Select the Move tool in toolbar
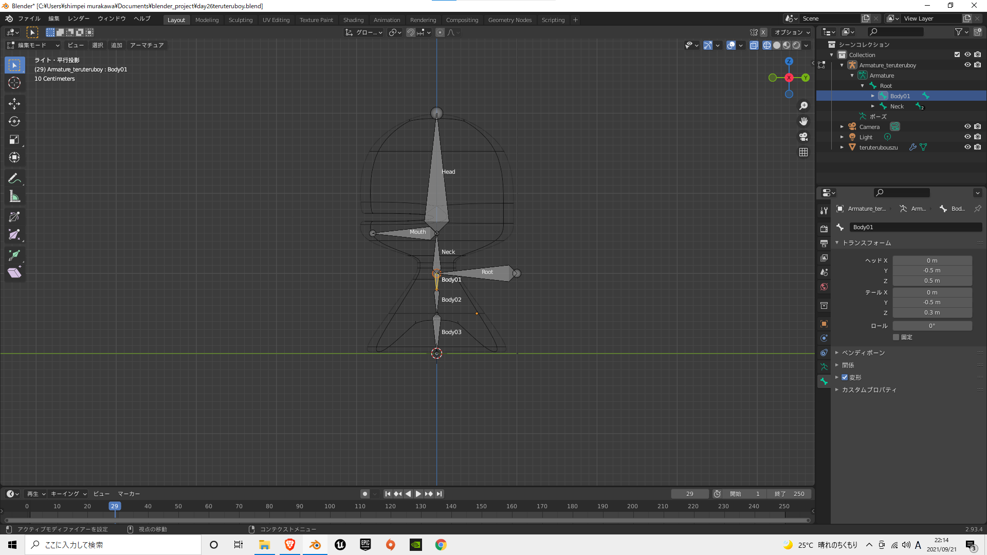 click(x=14, y=103)
